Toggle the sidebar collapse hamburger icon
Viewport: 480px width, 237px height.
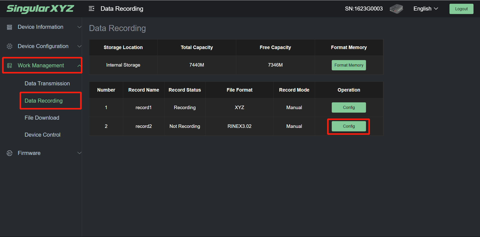[91, 9]
